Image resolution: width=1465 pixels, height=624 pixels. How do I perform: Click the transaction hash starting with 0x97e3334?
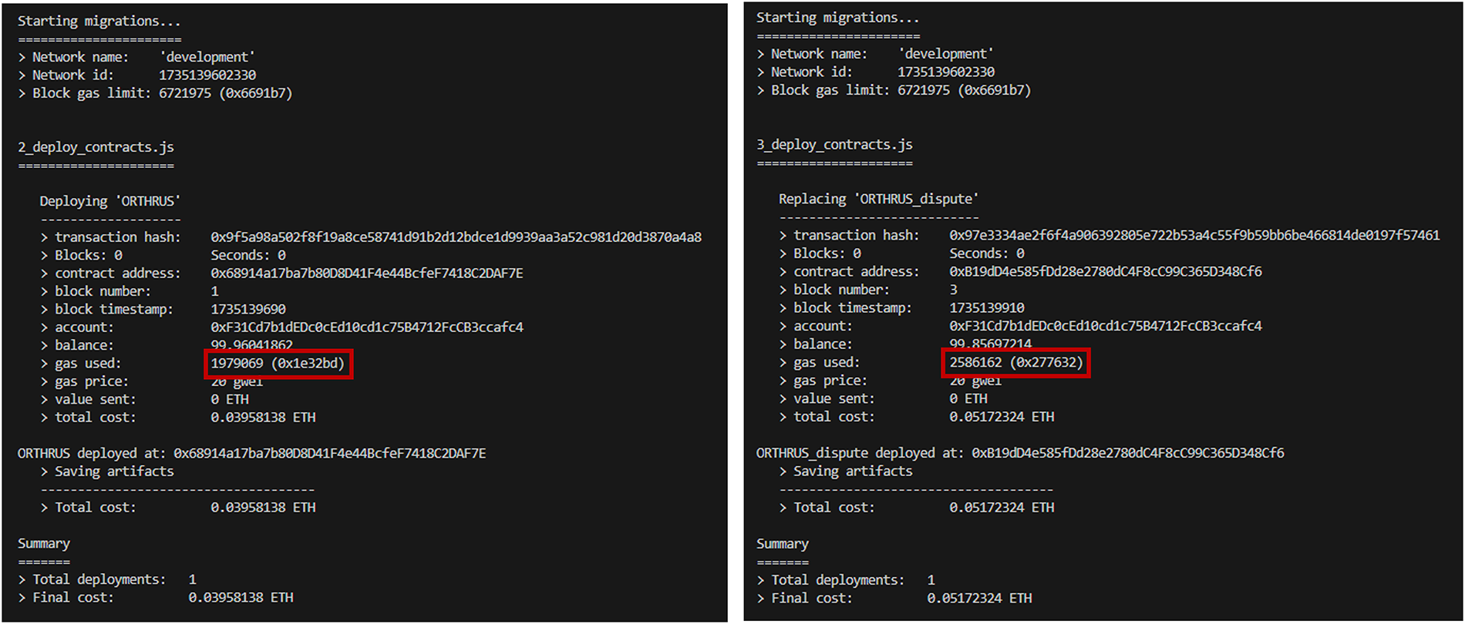(1194, 235)
